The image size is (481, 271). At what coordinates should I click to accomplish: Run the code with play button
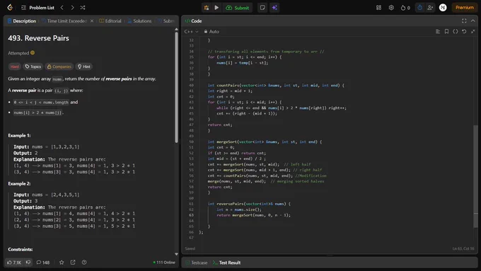(x=216, y=8)
